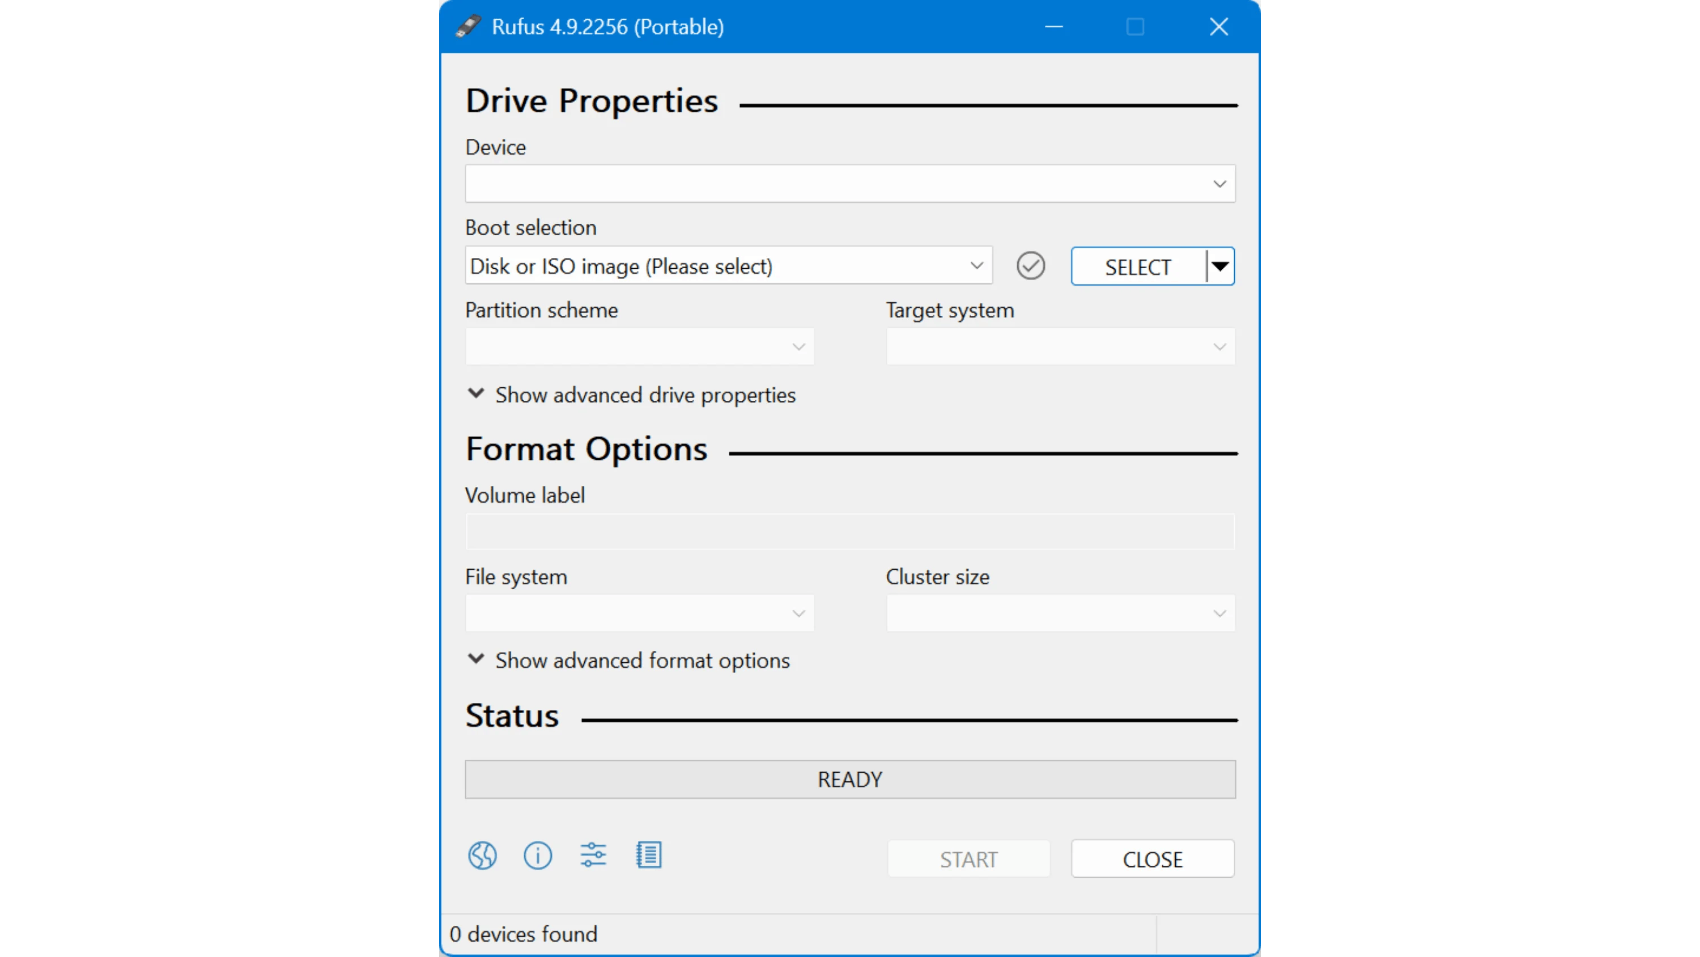The height and width of the screenshot is (957, 1700).
Task: Open the application settings sliders icon
Action: [x=593, y=856]
